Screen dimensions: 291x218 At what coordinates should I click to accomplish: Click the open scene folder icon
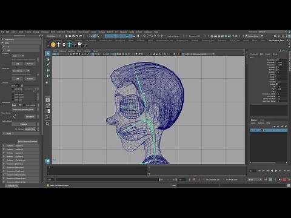tap(70, 36)
